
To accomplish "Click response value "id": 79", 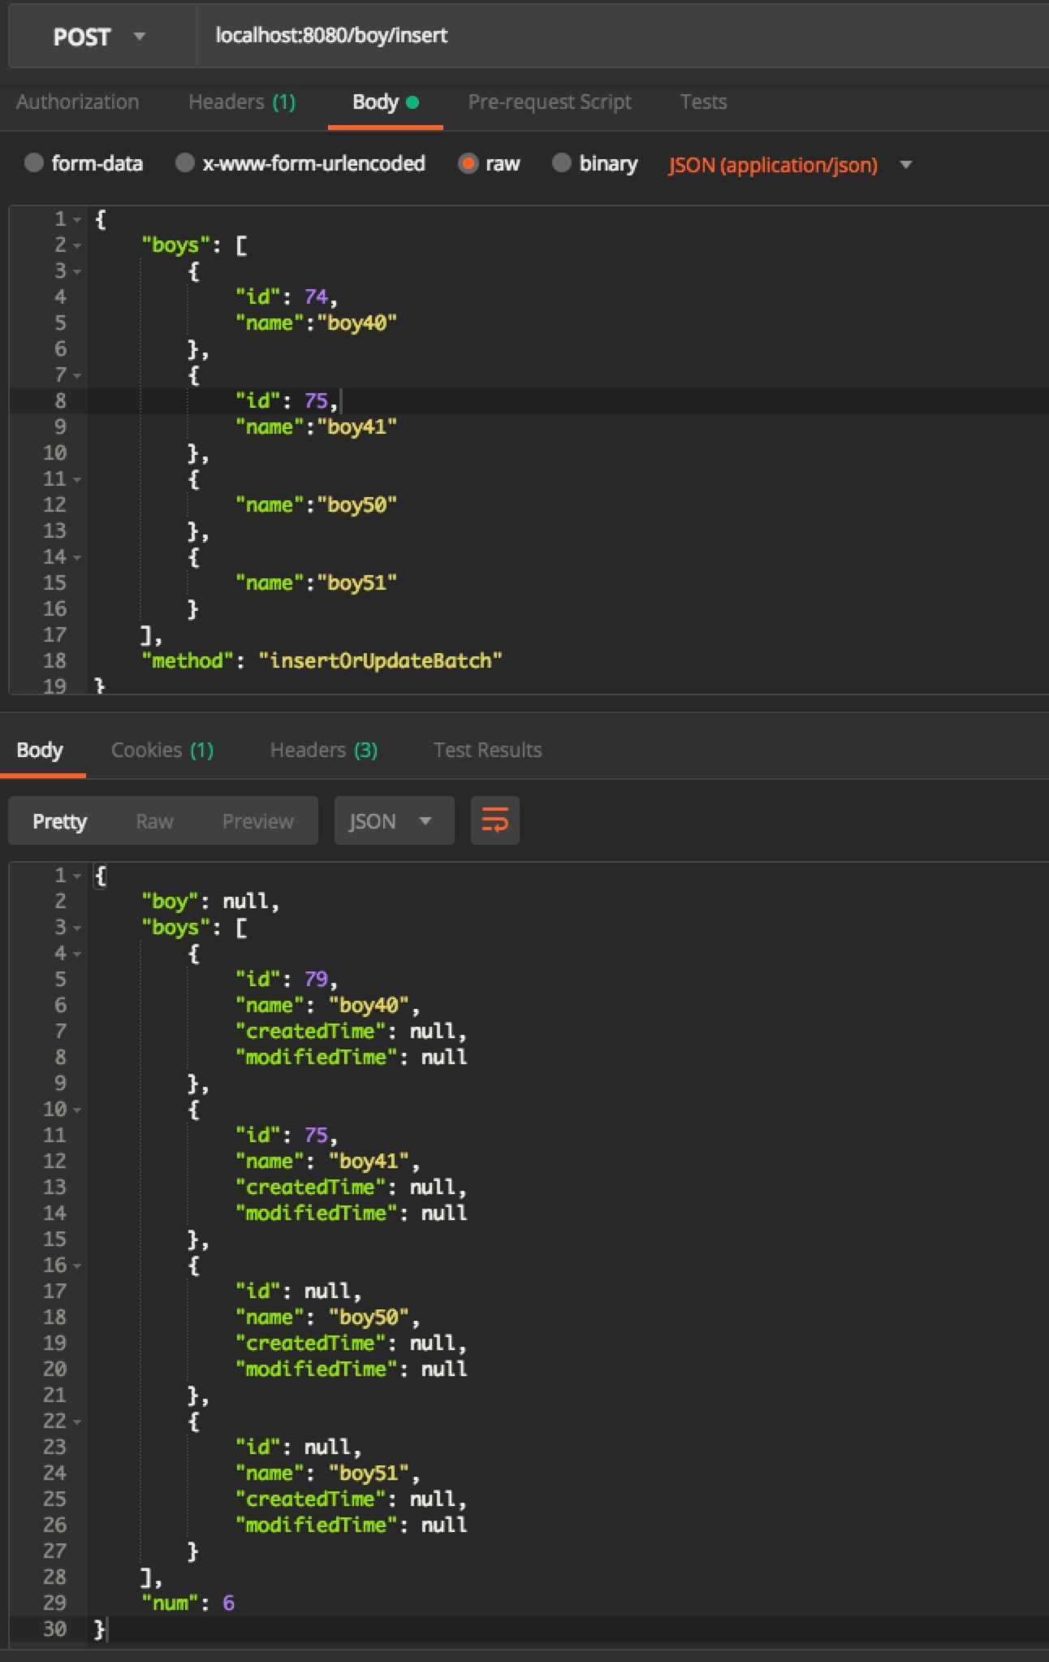I will [287, 980].
